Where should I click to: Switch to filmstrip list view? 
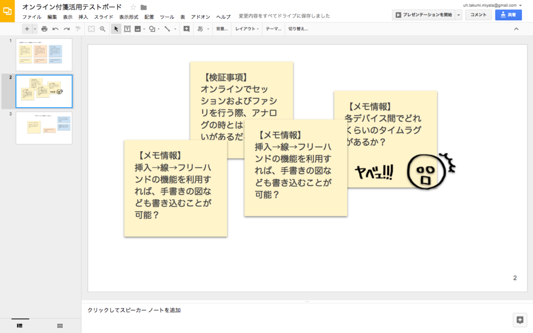[20, 325]
